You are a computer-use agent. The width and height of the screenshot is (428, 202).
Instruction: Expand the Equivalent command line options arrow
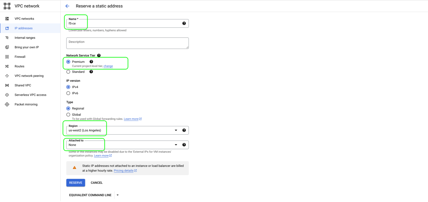click(117, 195)
